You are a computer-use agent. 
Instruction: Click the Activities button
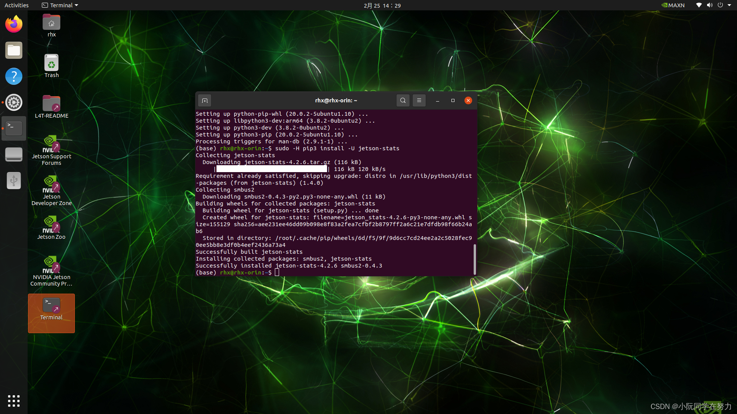point(17,5)
